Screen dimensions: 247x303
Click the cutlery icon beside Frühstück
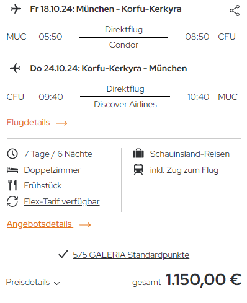point(12,185)
